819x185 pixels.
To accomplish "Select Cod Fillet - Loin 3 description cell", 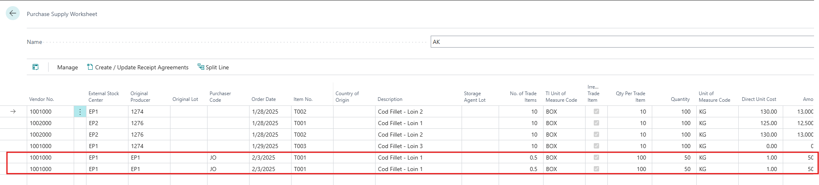I will 400,146.
